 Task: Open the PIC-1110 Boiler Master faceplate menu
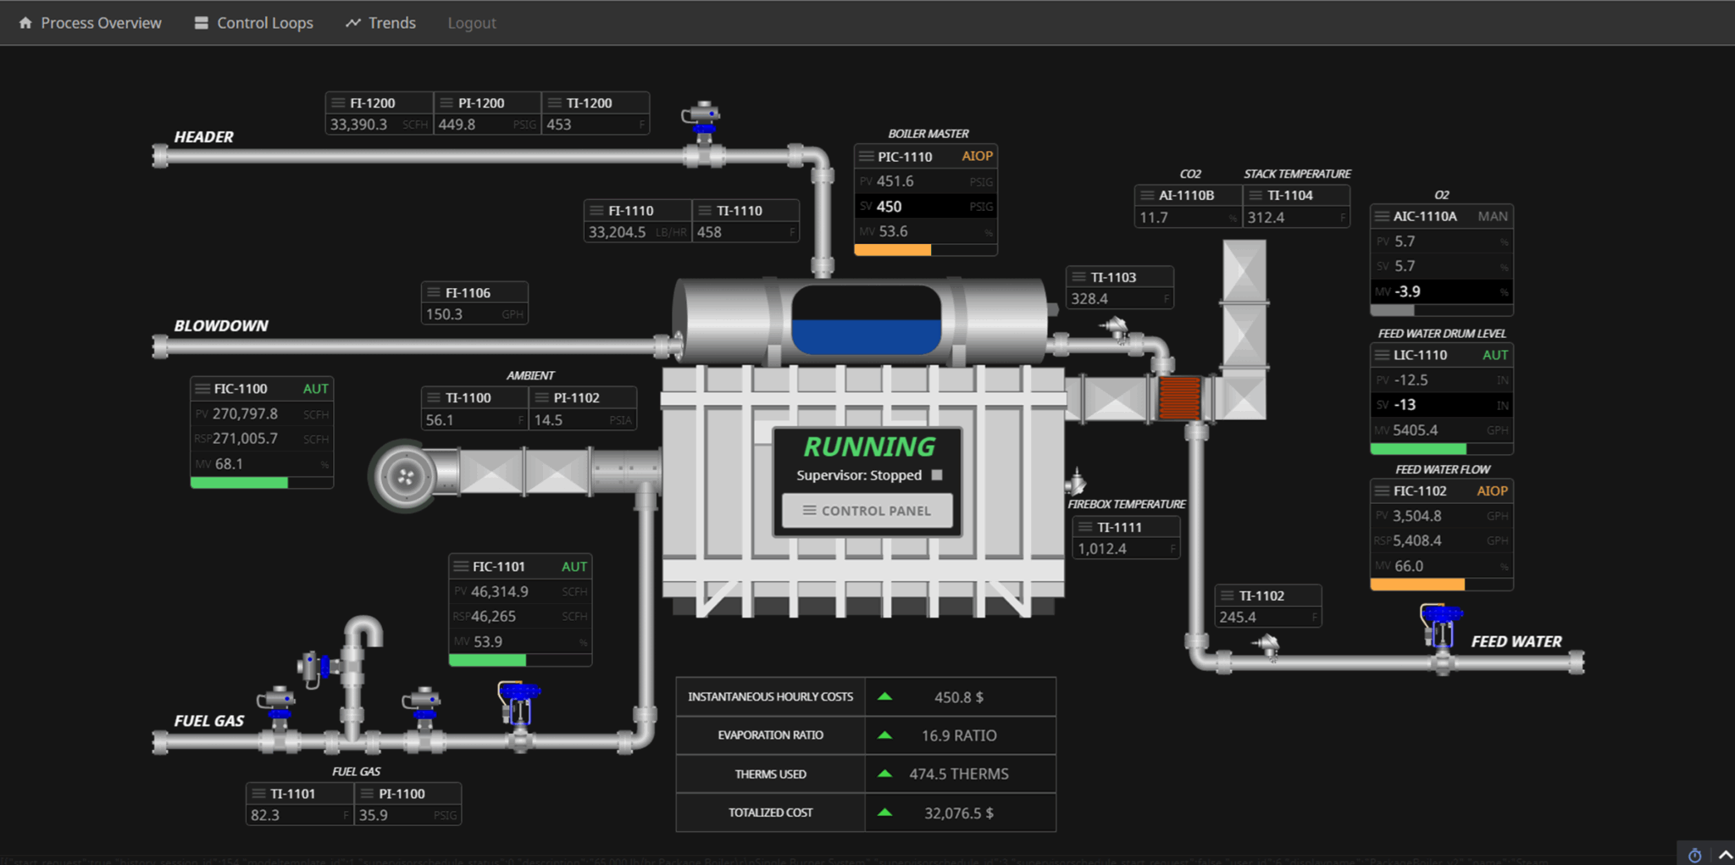pos(868,156)
